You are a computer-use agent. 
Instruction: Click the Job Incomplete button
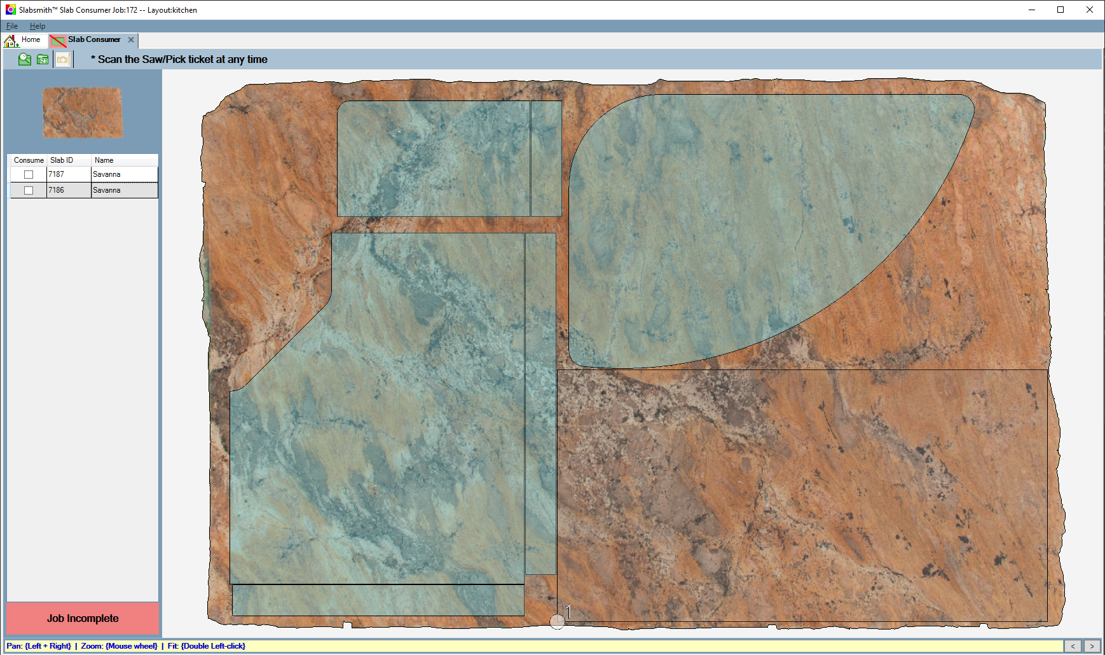click(x=83, y=618)
